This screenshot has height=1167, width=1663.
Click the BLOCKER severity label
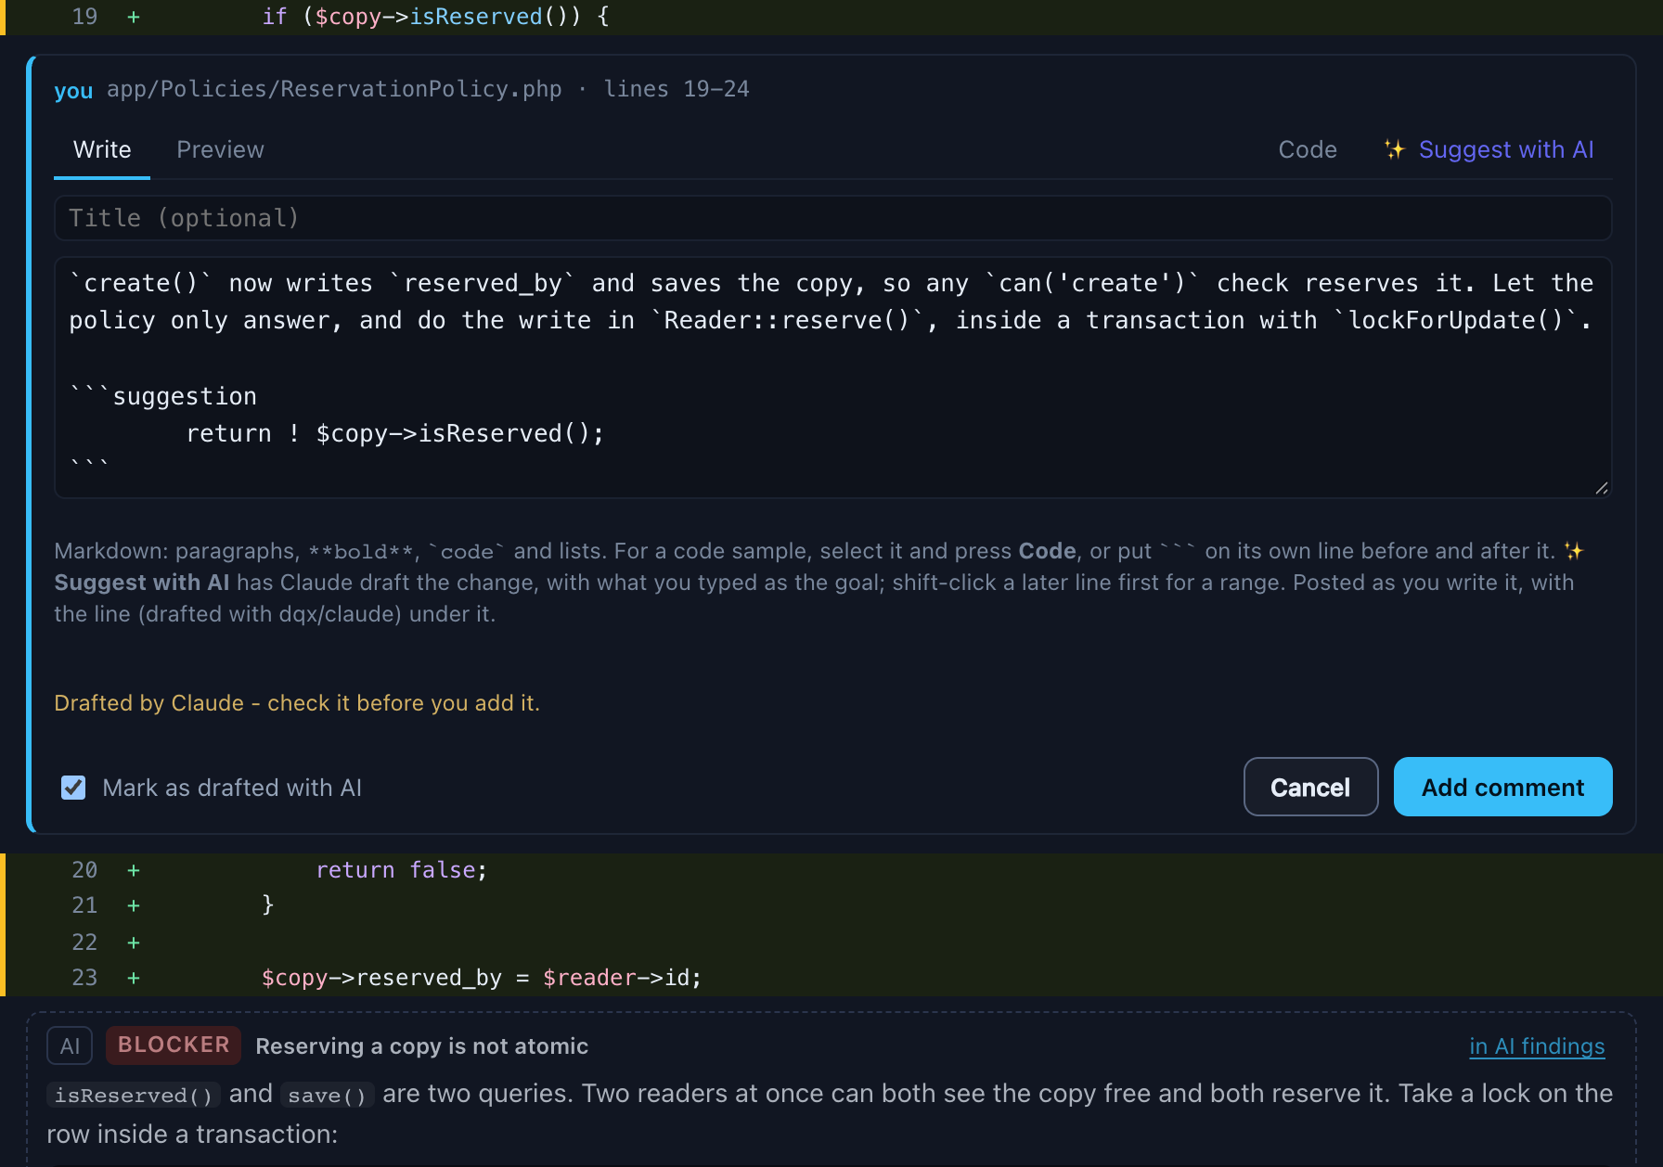(x=174, y=1045)
